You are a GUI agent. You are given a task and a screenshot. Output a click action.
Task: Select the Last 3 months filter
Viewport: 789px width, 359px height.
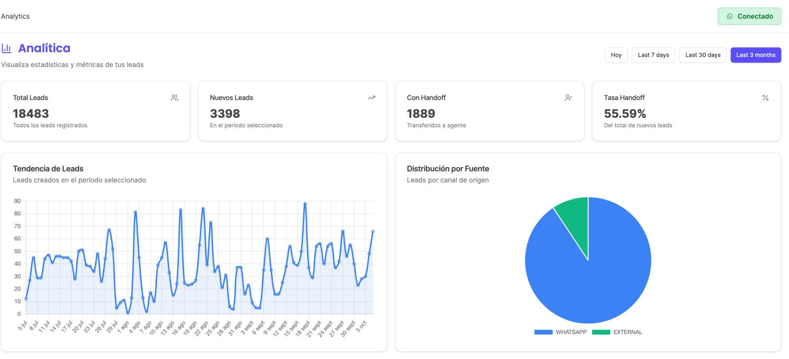755,55
